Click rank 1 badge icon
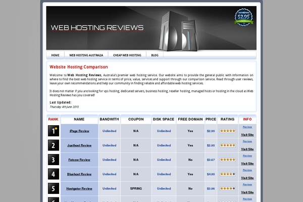Viewport: 303px width, 202px height. click(54, 131)
